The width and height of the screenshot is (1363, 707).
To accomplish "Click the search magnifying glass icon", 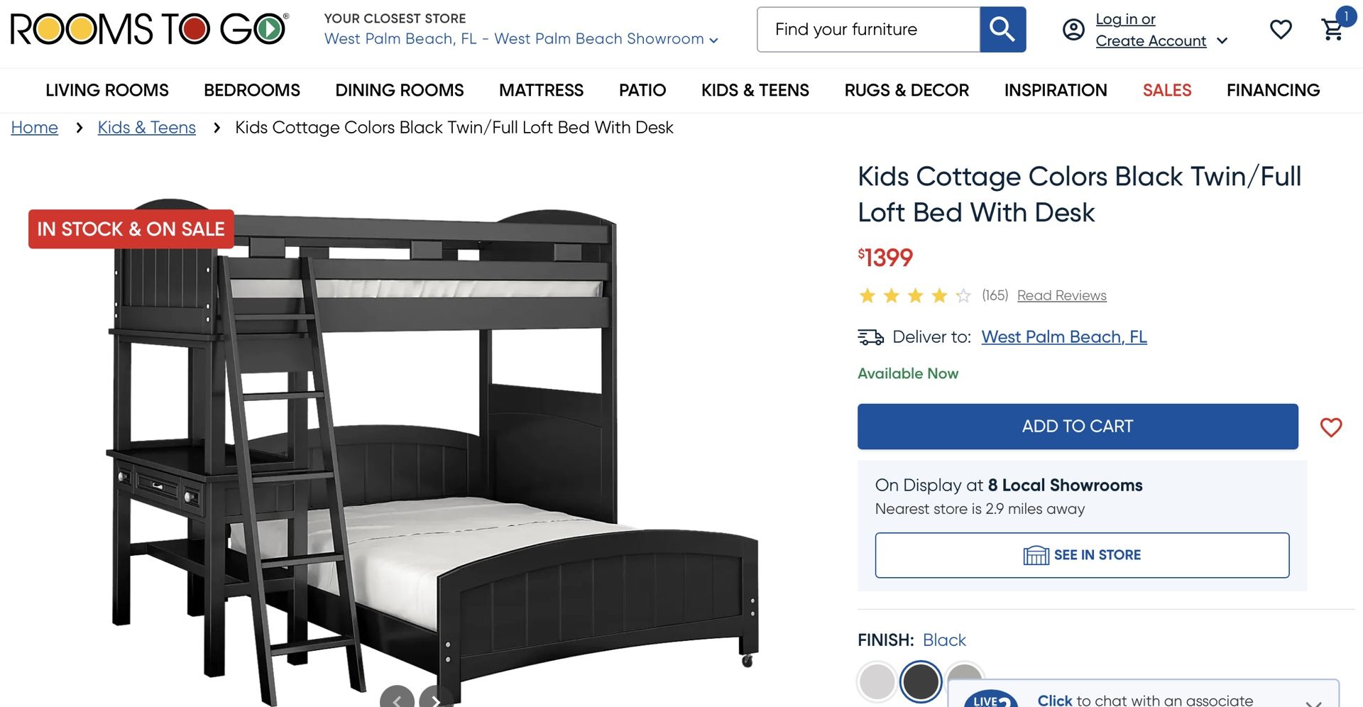I will (1002, 29).
